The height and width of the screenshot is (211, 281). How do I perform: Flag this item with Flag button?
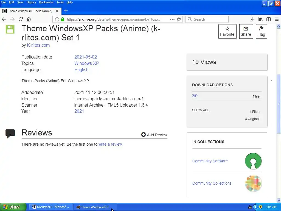(261, 31)
